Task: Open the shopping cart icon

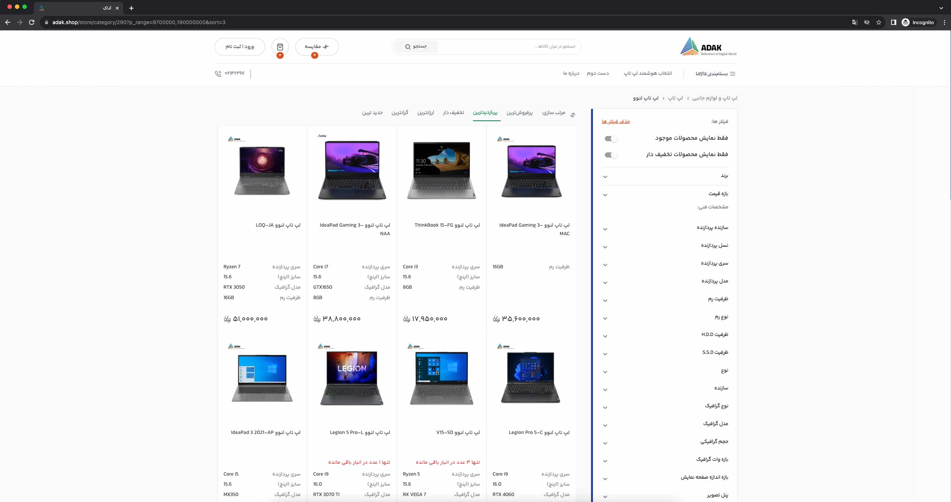Action: (x=280, y=47)
